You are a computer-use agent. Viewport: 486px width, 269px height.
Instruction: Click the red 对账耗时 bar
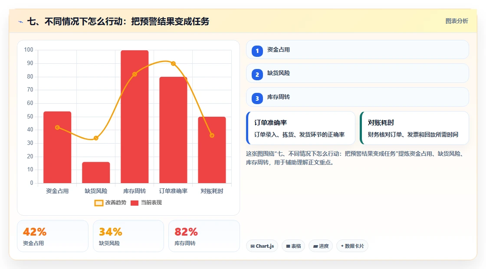coord(212,150)
